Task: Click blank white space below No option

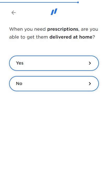Action: (x=54, y=135)
